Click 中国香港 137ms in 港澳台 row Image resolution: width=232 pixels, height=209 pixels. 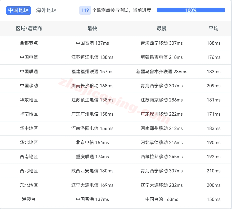pyautogui.click(x=92, y=199)
